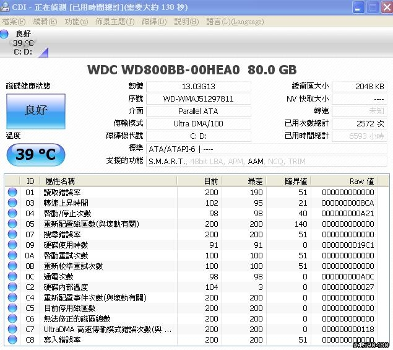This screenshot has height=350, width=393.
Task: Click status orb for C2 硬碟內部溫度
Action: [x=12, y=287]
